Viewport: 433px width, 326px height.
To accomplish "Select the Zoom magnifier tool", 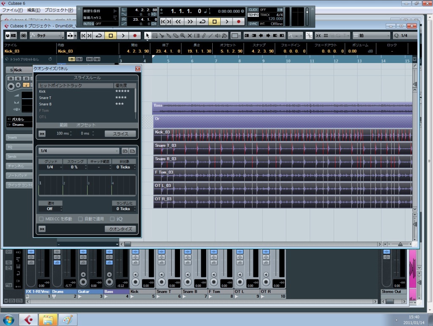I will [183, 36].
